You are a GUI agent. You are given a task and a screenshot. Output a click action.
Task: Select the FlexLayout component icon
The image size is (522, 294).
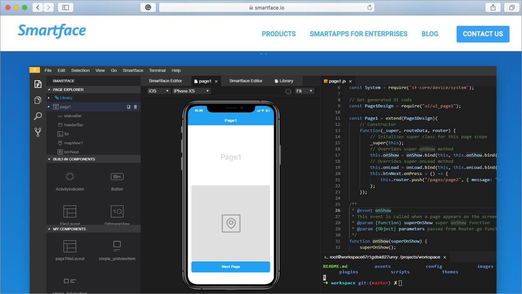coord(70,211)
